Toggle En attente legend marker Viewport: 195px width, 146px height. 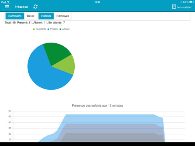point(34,29)
